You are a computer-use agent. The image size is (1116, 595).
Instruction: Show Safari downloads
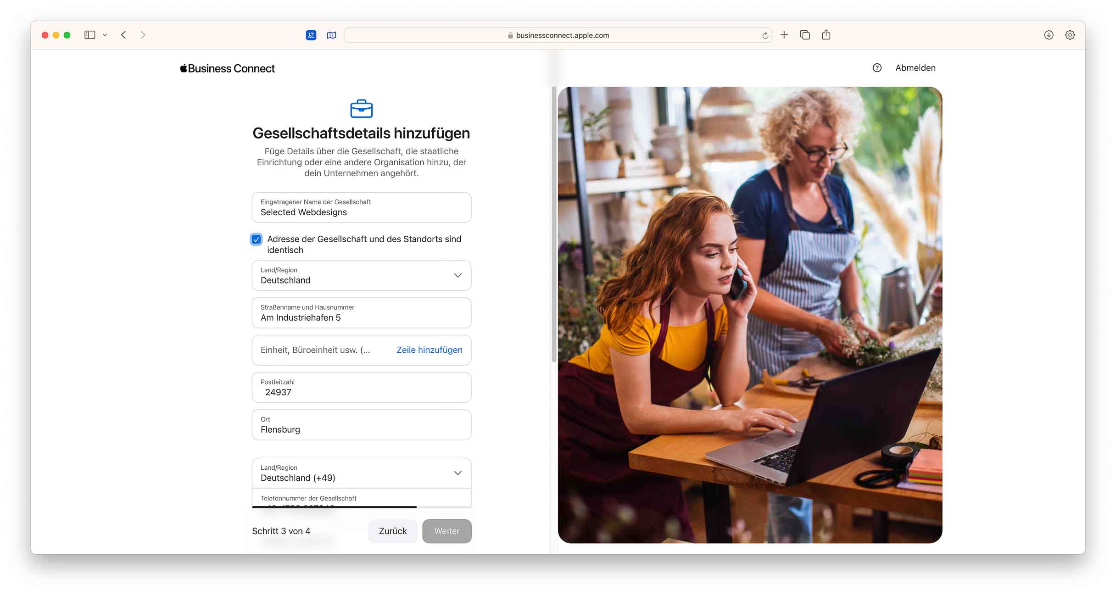1049,35
